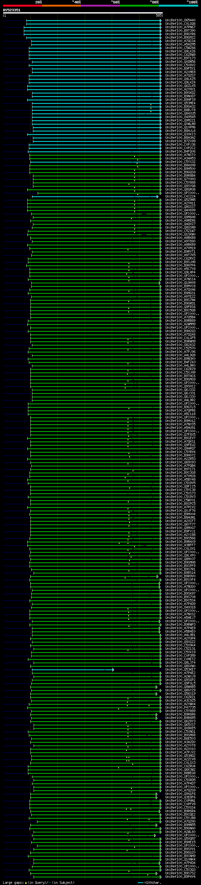Viewport: 201px width, 885px height.
Task: Open hit UniRef100_A7PN67
Action: pos(180,27)
